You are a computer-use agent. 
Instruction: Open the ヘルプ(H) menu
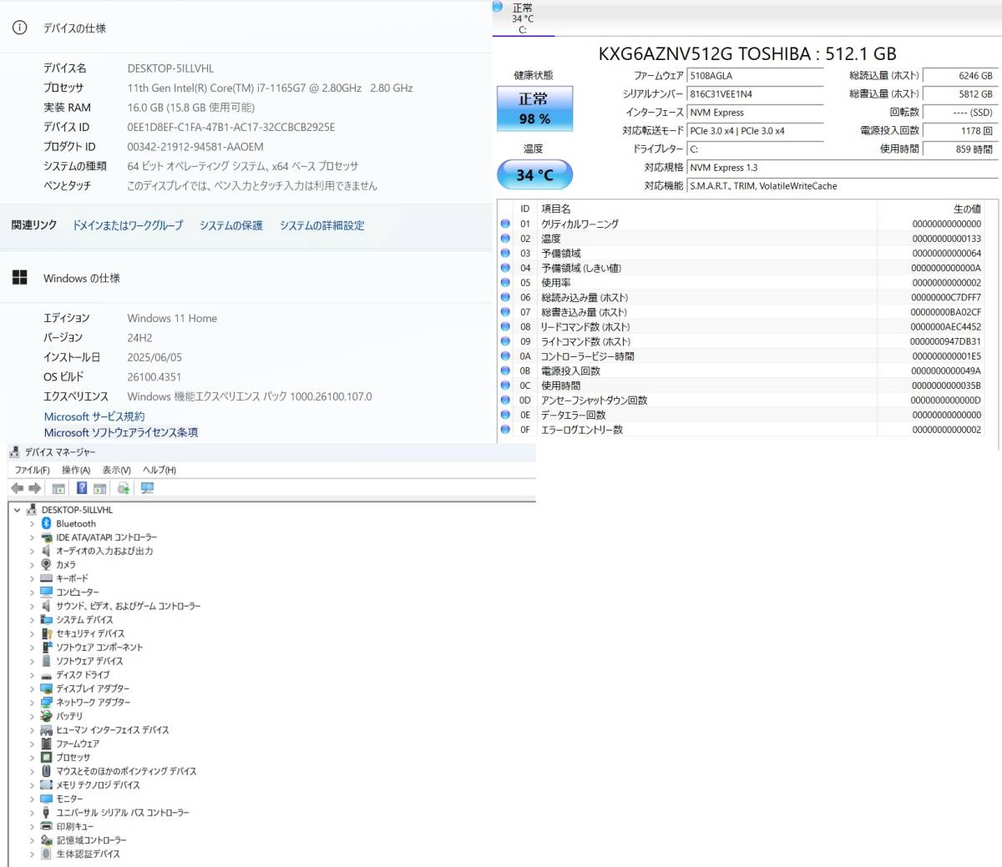(x=159, y=470)
